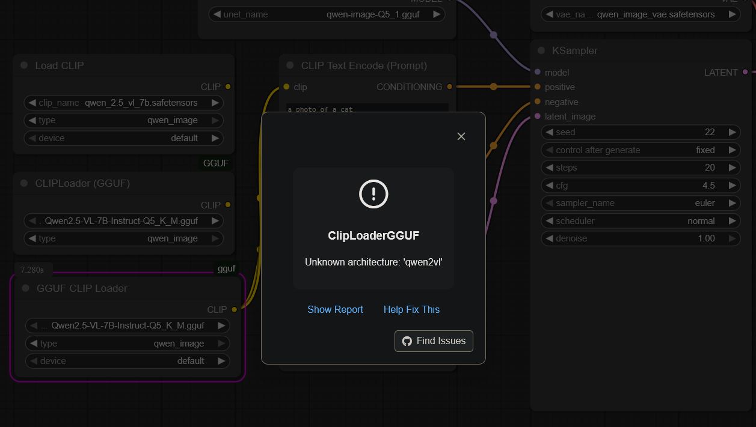756x427 pixels.
Task: Next sampler_name arrow
Action: click(732, 203)
